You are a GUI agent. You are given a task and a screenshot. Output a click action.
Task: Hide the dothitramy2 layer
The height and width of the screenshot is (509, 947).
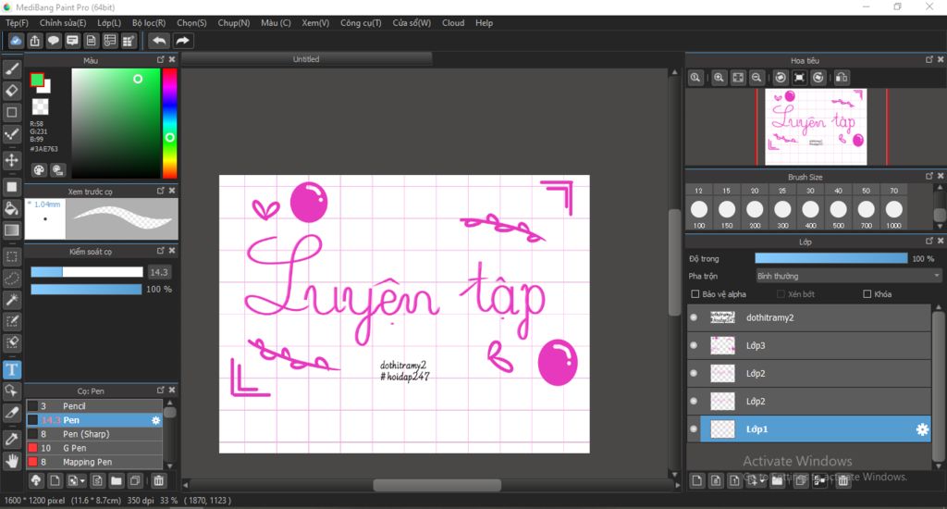point(694,317)
